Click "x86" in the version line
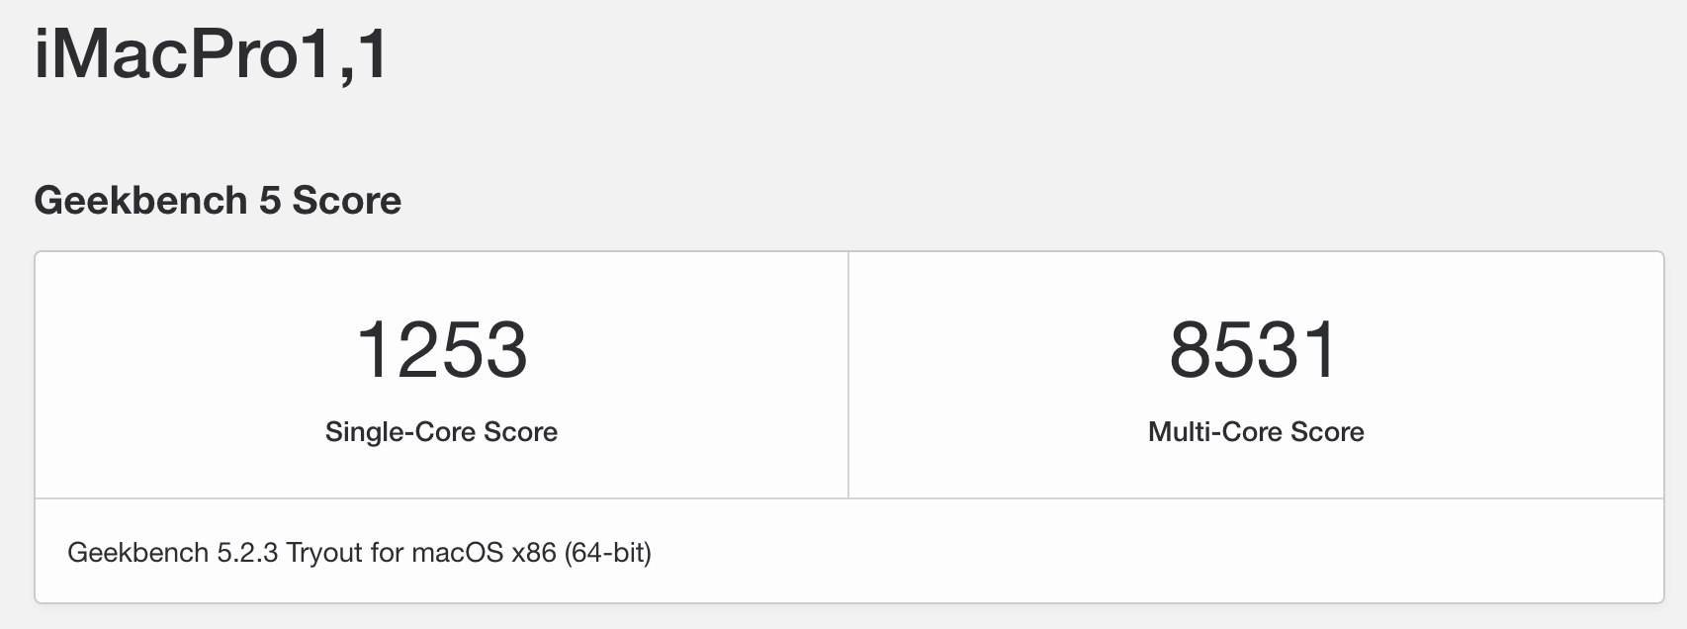The height and width of the screenshot is (629, 1687). [534, 552]
